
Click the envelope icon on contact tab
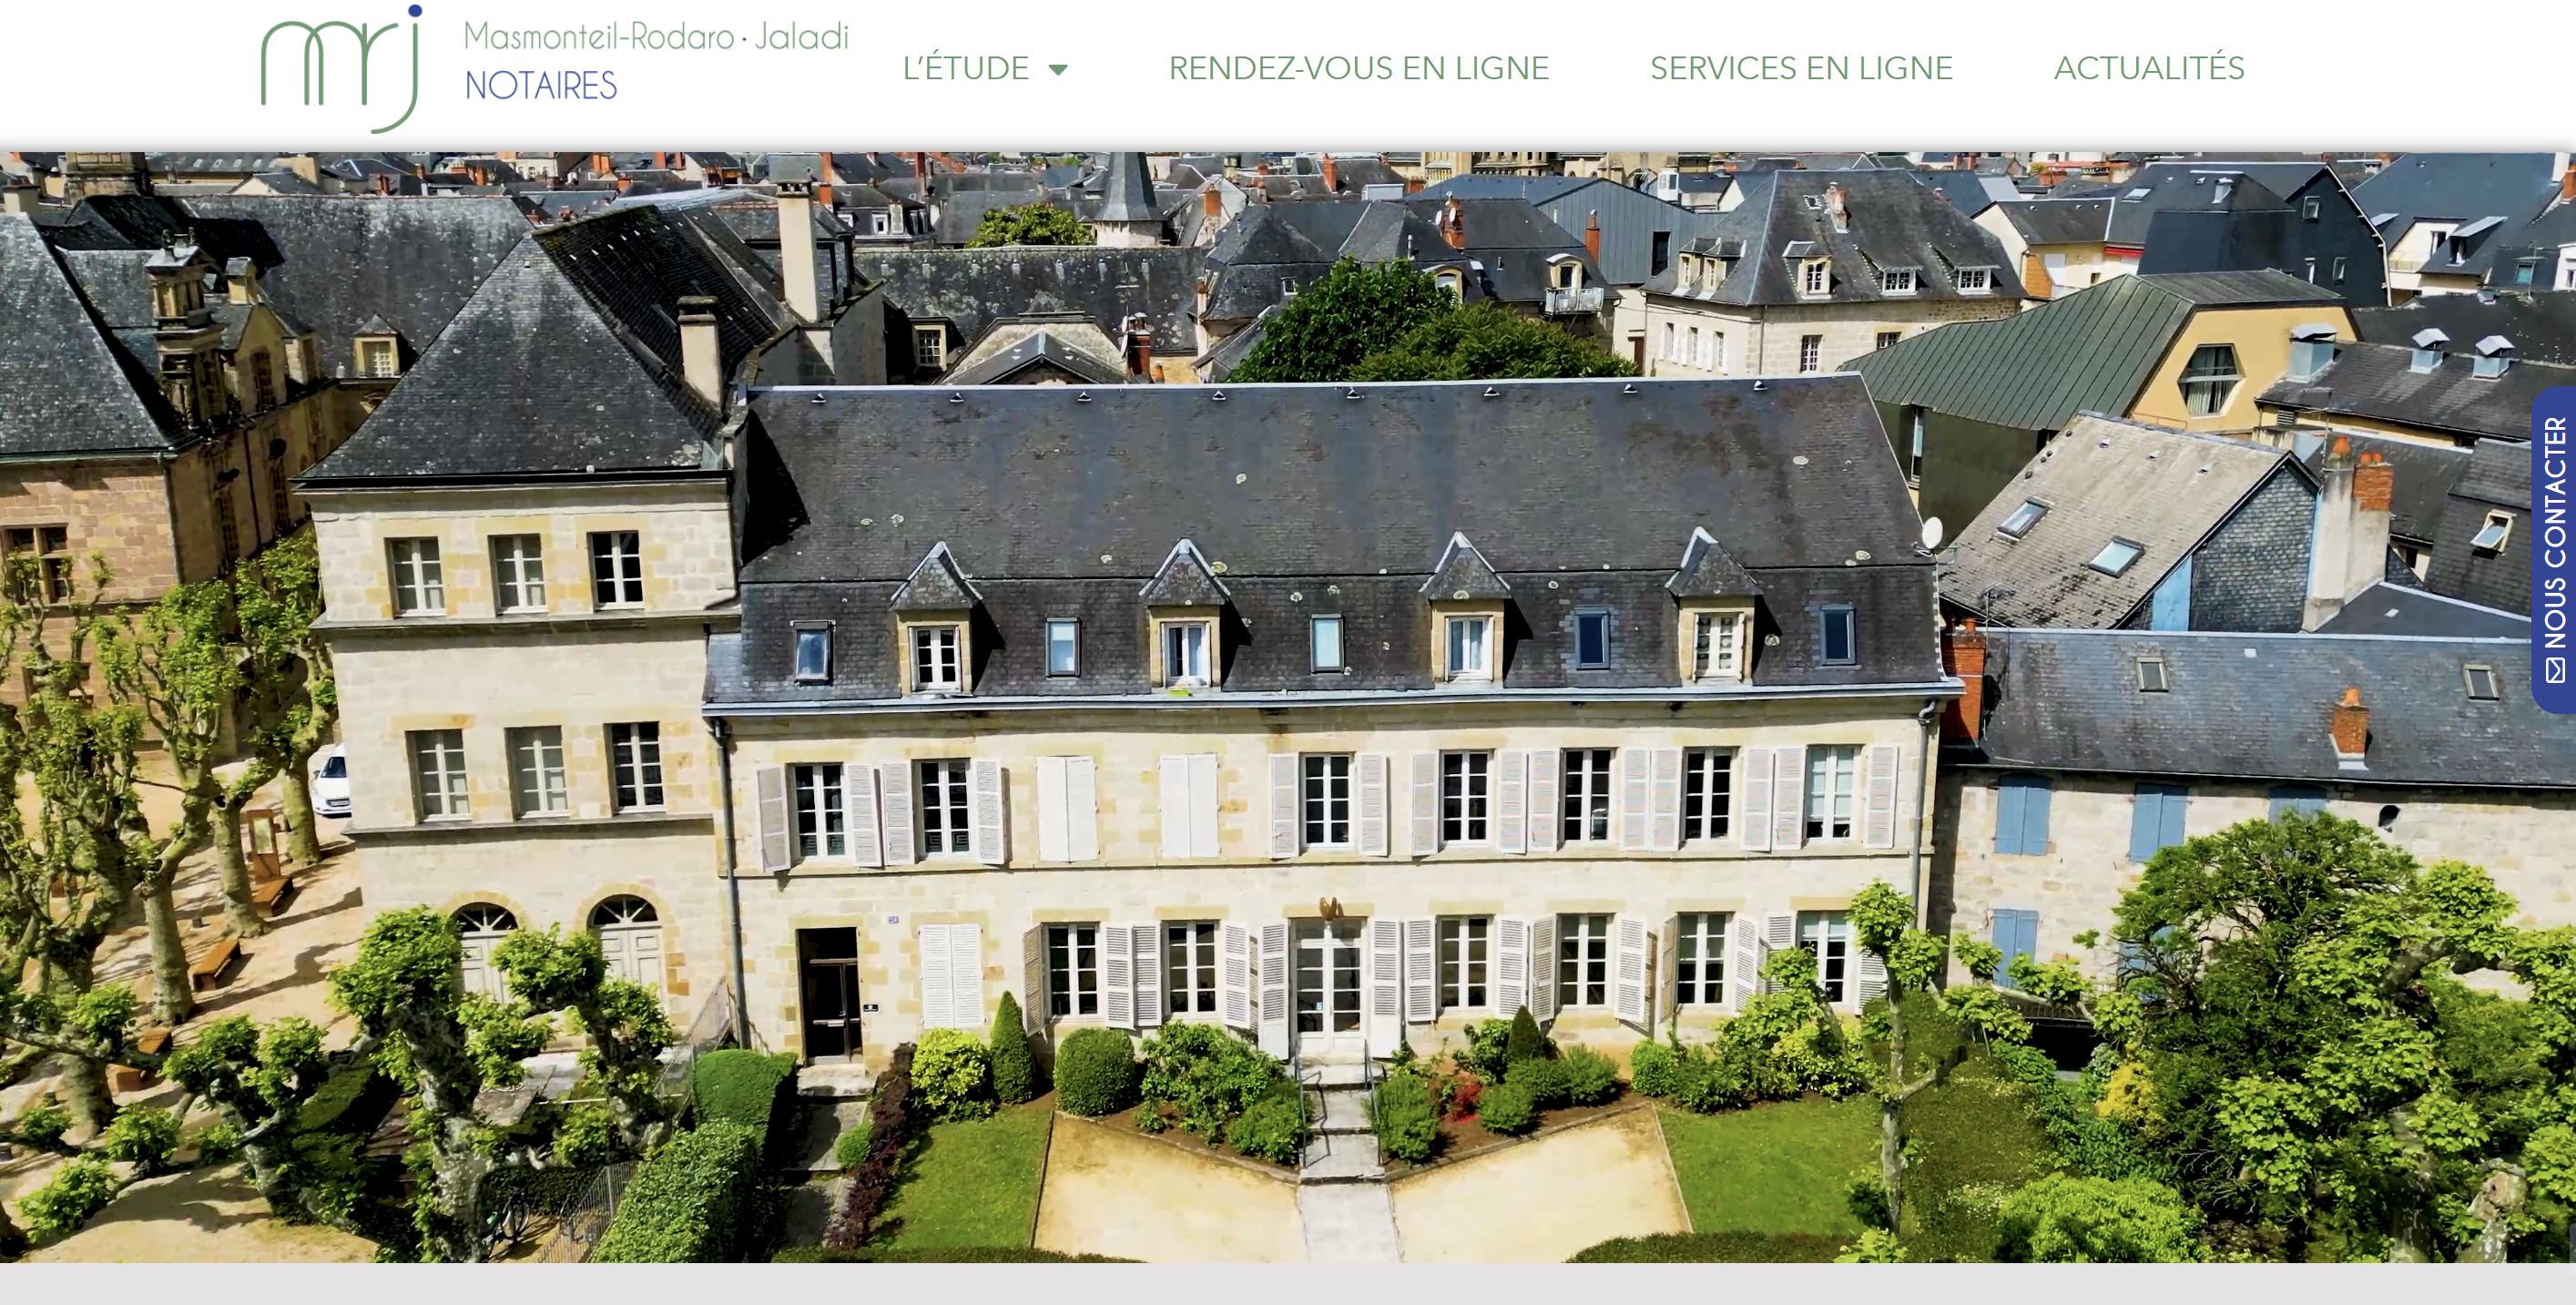[2556, 671]
